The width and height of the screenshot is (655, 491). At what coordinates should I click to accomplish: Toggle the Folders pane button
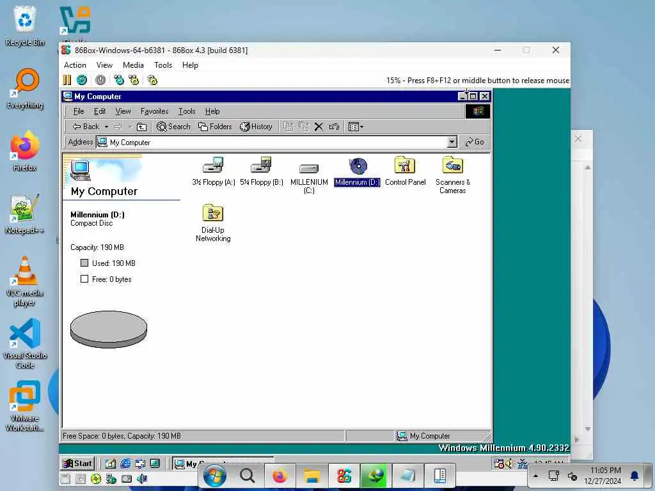215,127
